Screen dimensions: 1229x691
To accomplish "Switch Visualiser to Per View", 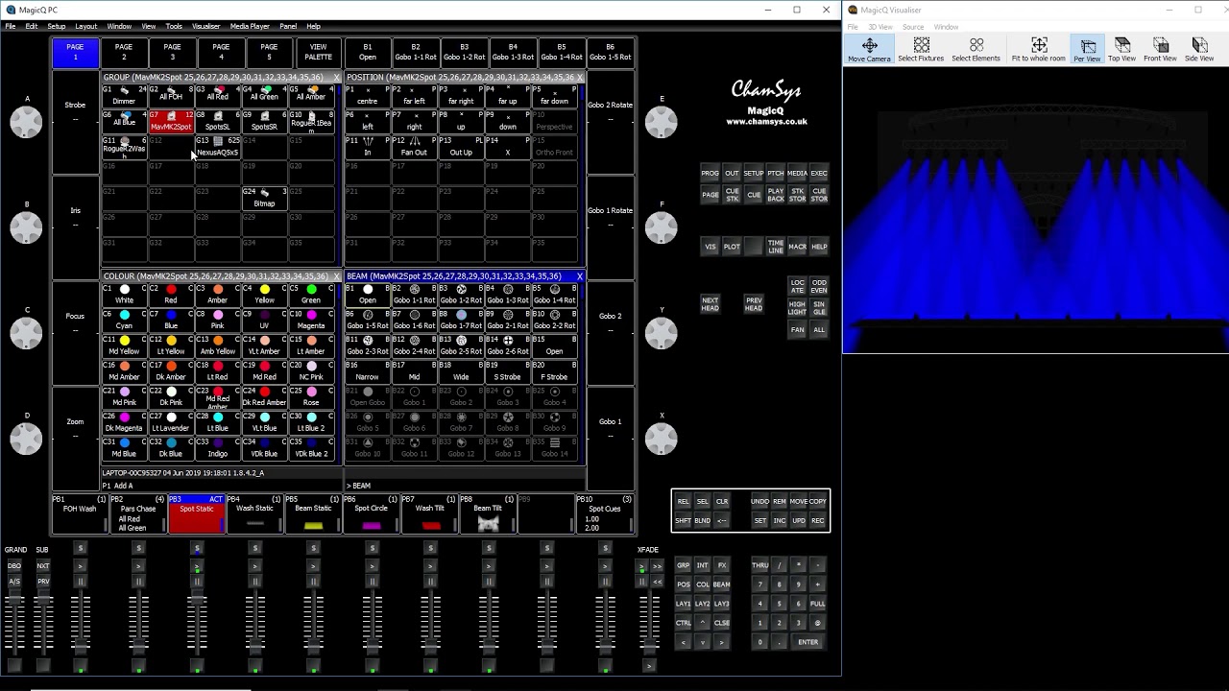I will (x=1087, y=50).
